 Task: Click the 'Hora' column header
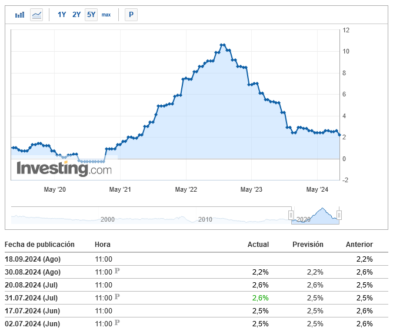(x=102, y=245)
